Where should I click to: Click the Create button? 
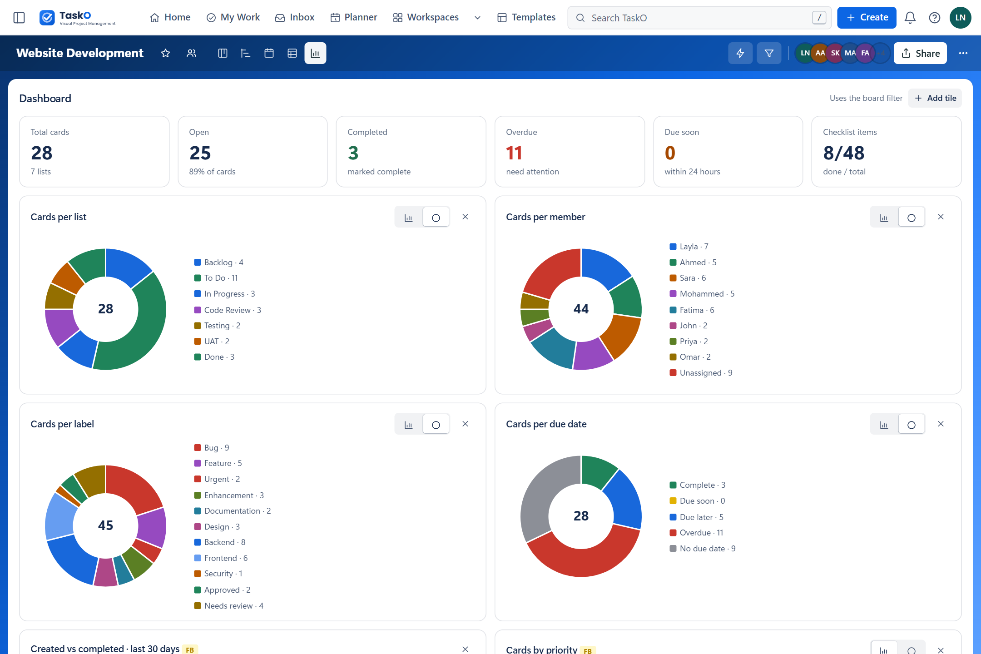(867, 18)
